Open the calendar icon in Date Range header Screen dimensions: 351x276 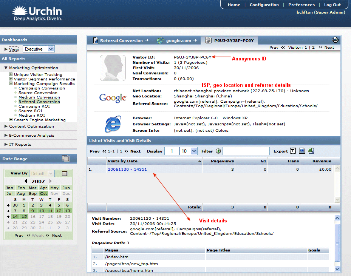(66, 159)
